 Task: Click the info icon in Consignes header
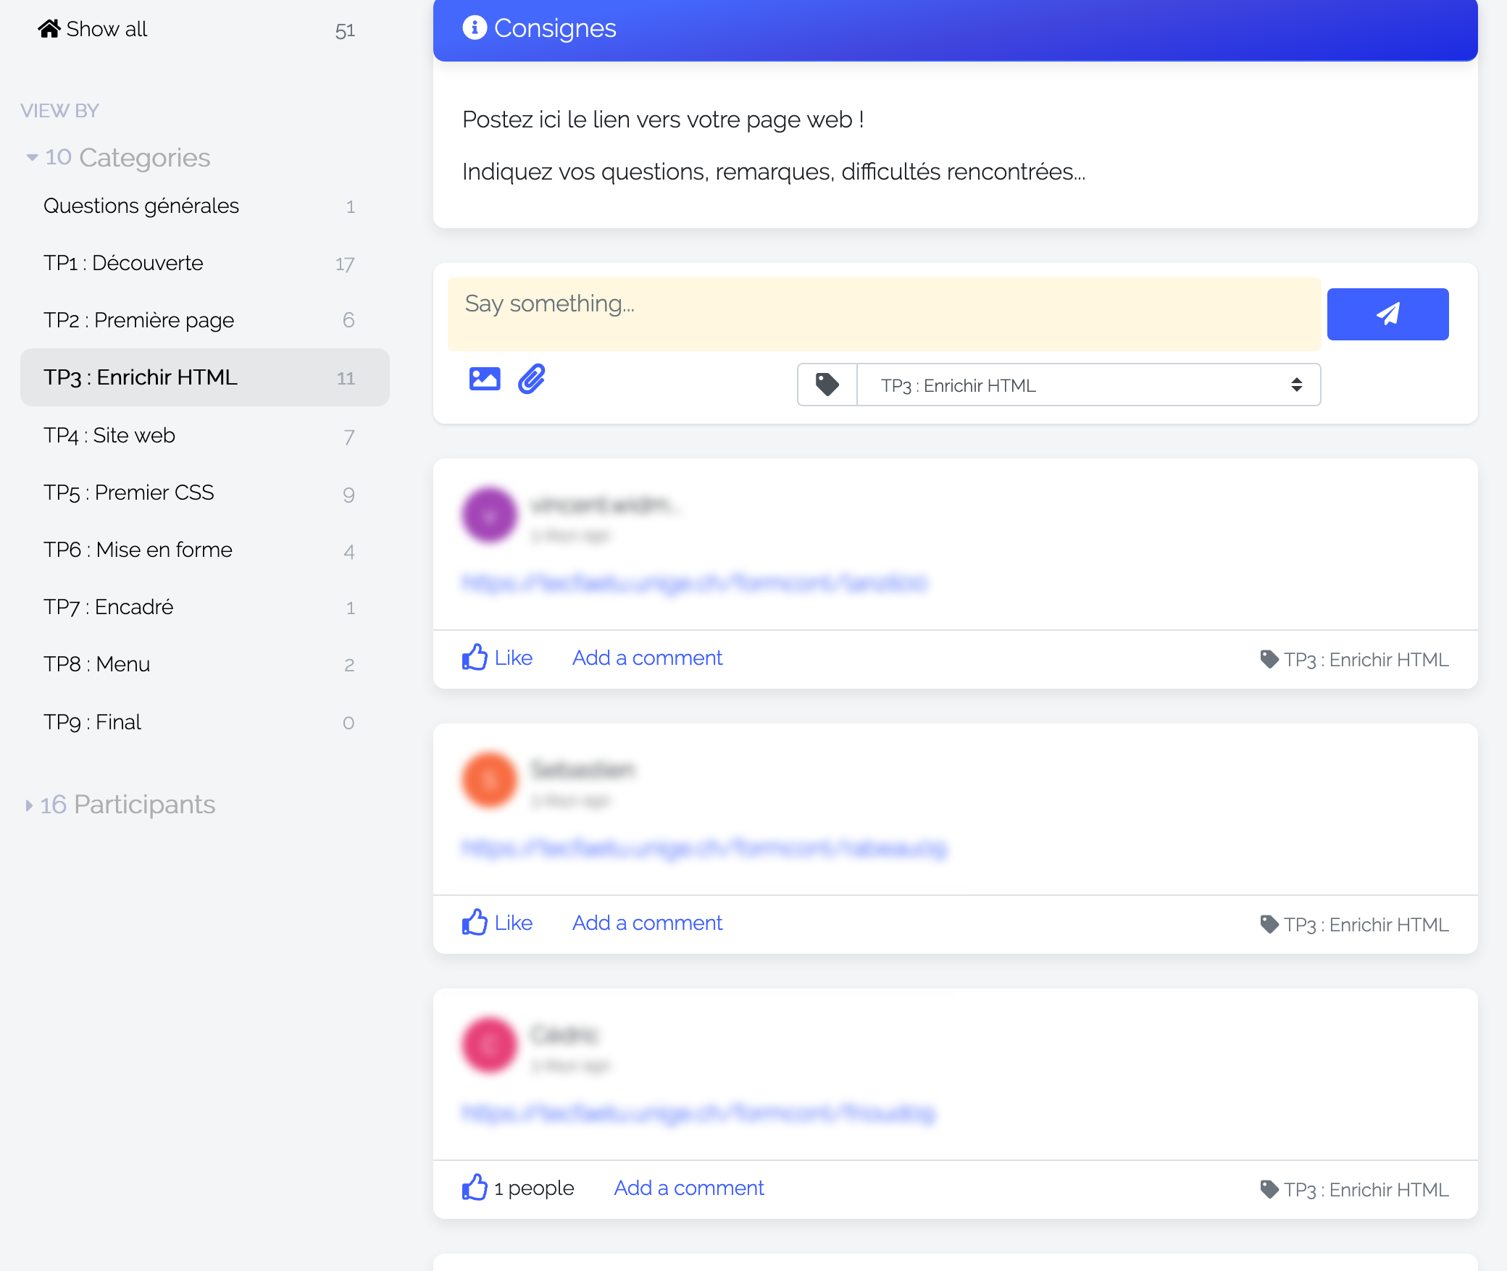click(x=475, y=28)
